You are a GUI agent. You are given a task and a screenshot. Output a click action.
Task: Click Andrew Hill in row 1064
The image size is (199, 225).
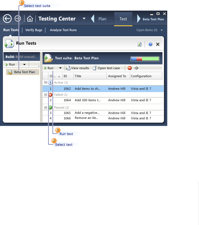[x=117, y=100]
